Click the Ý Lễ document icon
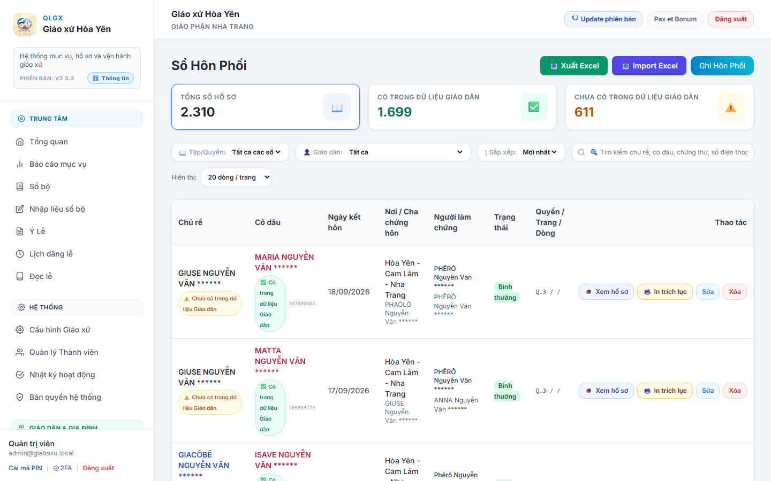The image size is (771, 481). tap(20, 231)
